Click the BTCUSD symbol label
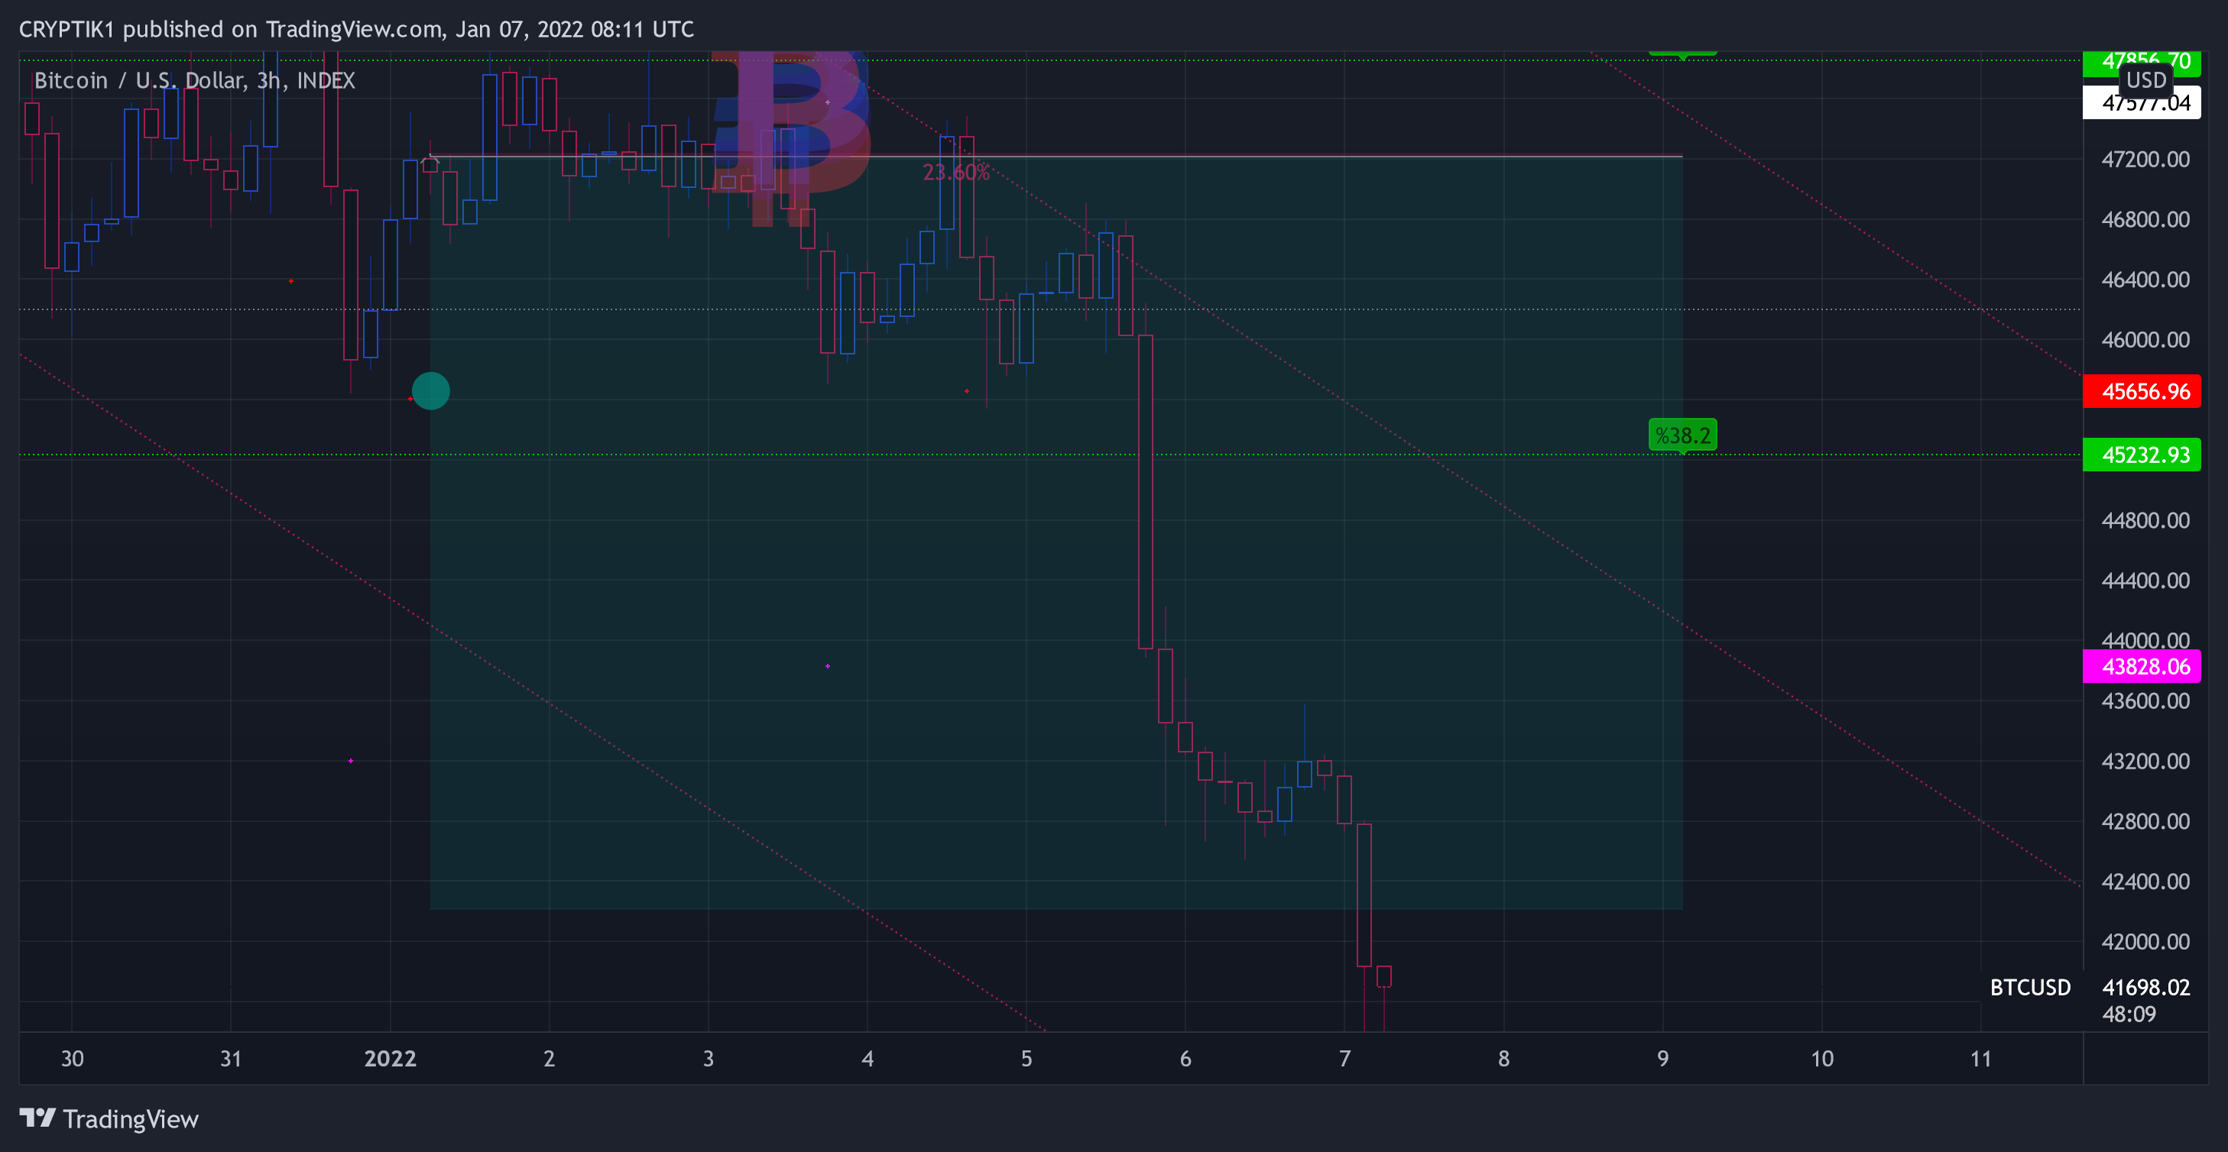This screenshot has height=1152, width=2228. click(x=2030, y=987)
